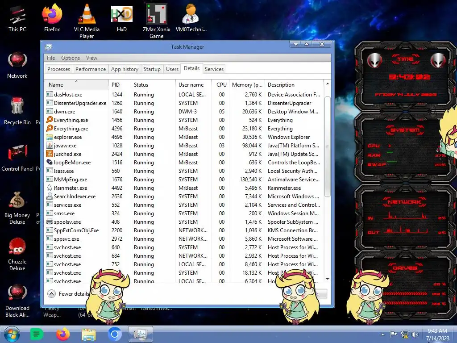Sort by the Memory column header
The width and height of the screenshot is (457, 343).
[x=247, y=84]
